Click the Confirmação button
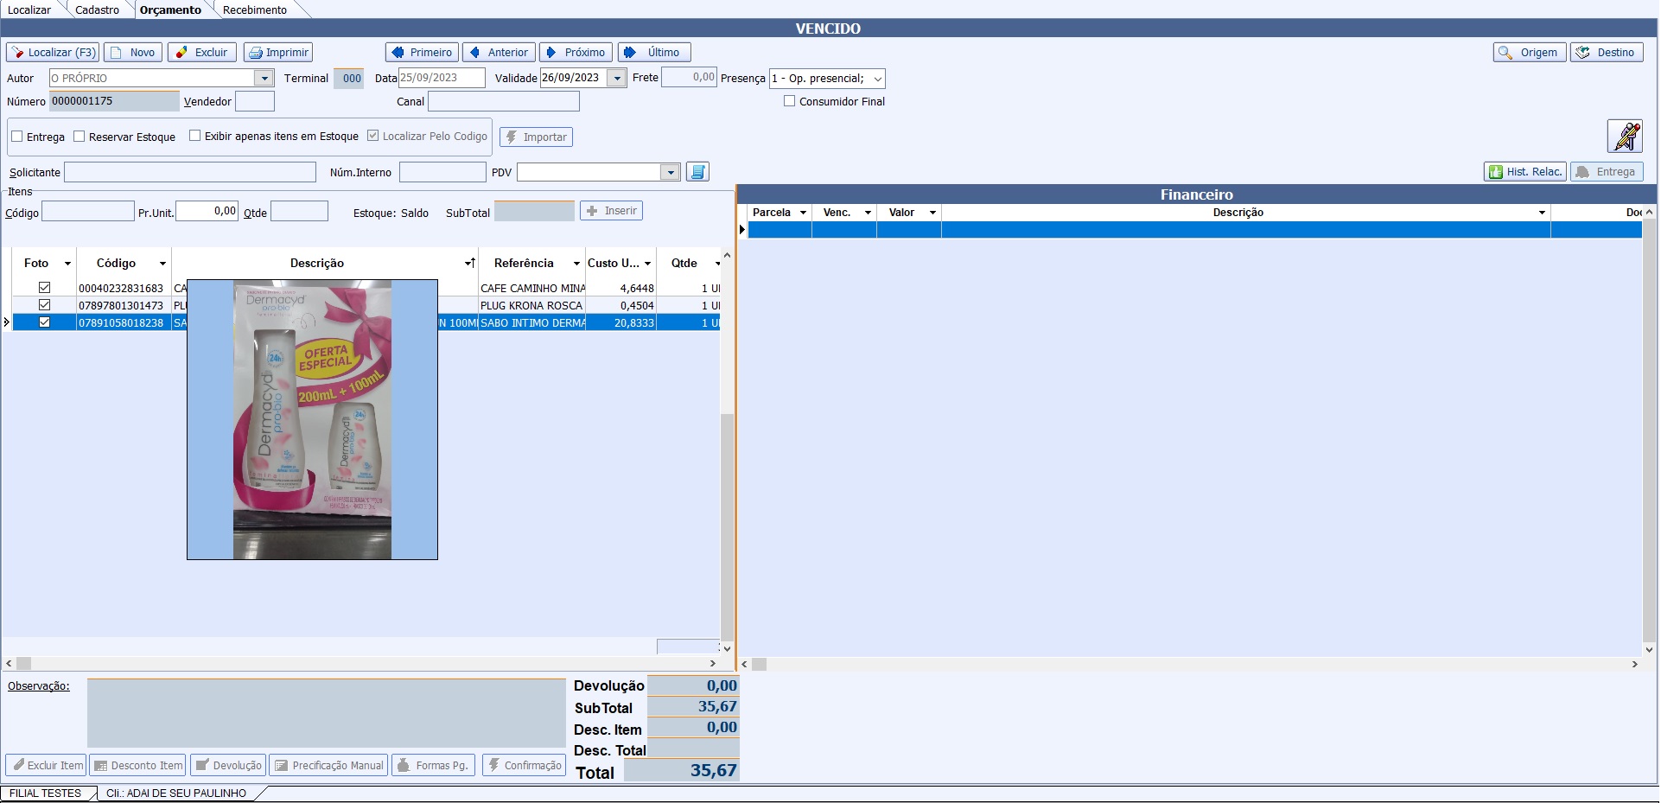The width and height of the screenshot is (1661, 803). click(524, 766)
